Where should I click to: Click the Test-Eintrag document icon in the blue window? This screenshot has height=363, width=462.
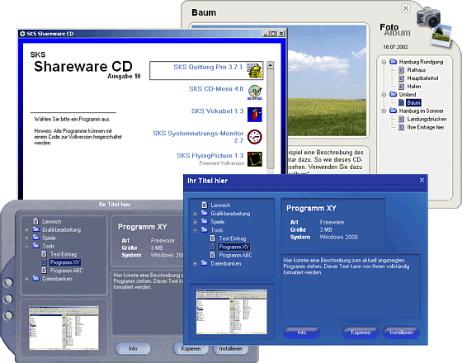pos(213,238)
